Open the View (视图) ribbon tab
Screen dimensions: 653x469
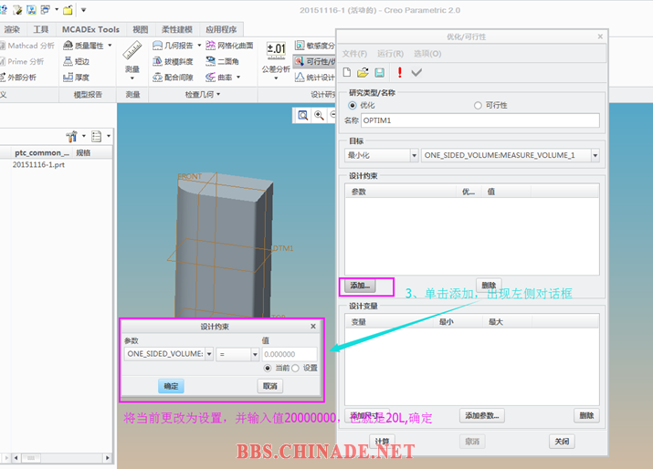141,29
